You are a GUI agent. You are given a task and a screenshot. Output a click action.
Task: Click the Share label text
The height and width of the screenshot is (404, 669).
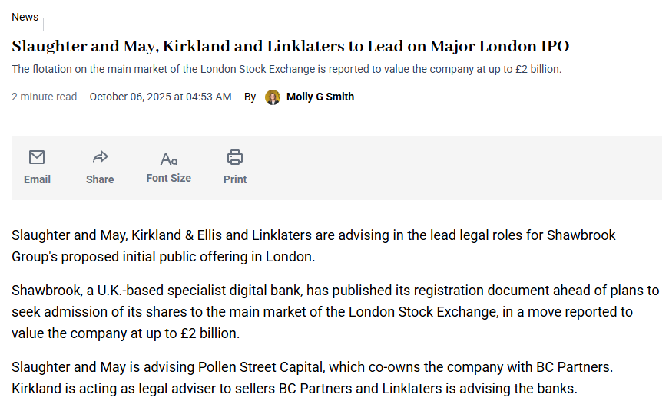point(100,179)
